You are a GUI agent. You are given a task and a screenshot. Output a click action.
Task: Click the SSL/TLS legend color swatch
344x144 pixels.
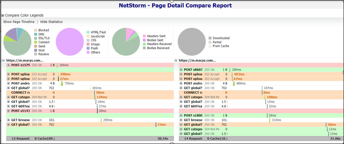tap(35, 38)
